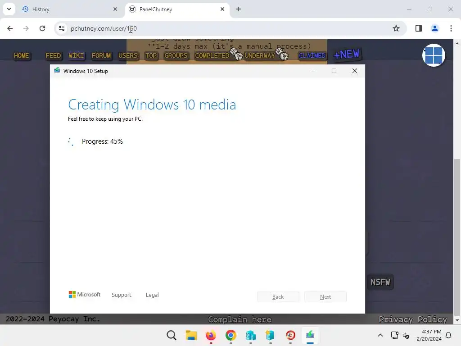Show hidden tray icons chevron
461x346 pixels.
(x=380, y=335)
